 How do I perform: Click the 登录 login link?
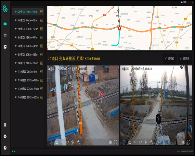pos(185,2)
